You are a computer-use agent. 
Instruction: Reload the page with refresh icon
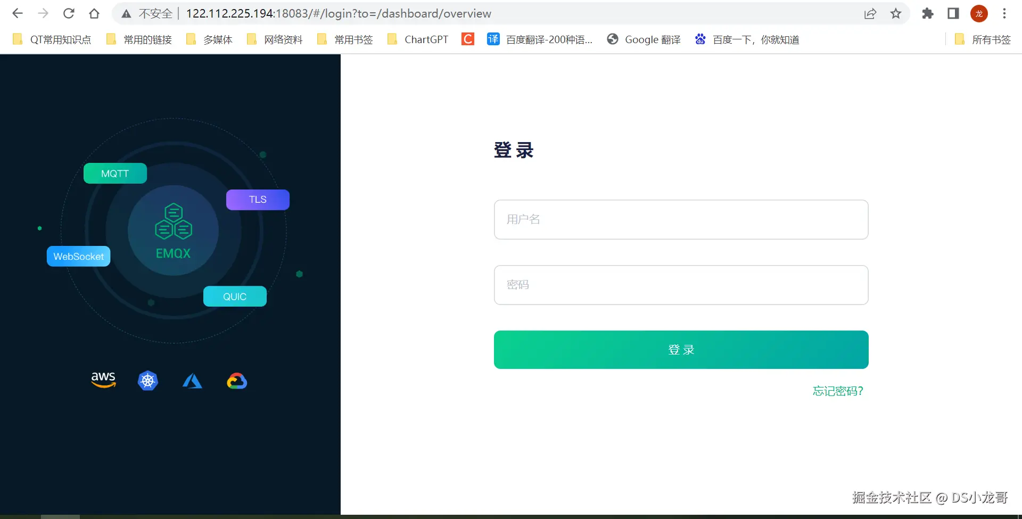[69, 13]
